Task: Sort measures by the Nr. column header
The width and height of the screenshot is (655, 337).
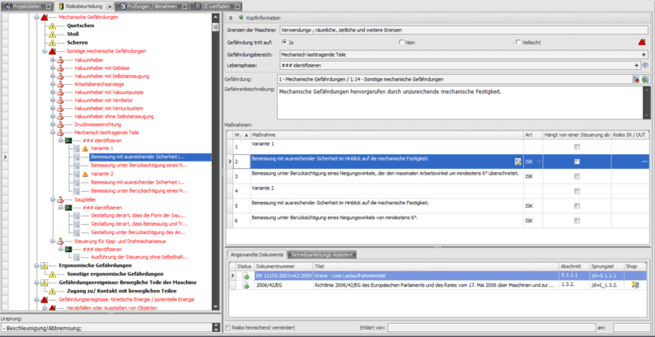Action: [241, 134]
